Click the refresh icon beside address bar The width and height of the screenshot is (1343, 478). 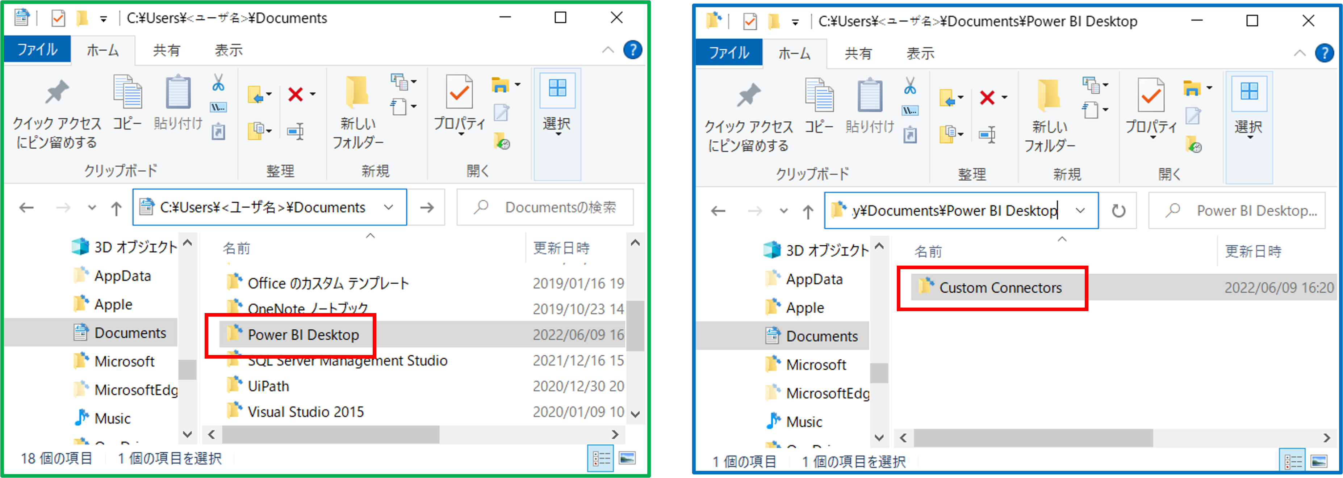coord(1119,210)
